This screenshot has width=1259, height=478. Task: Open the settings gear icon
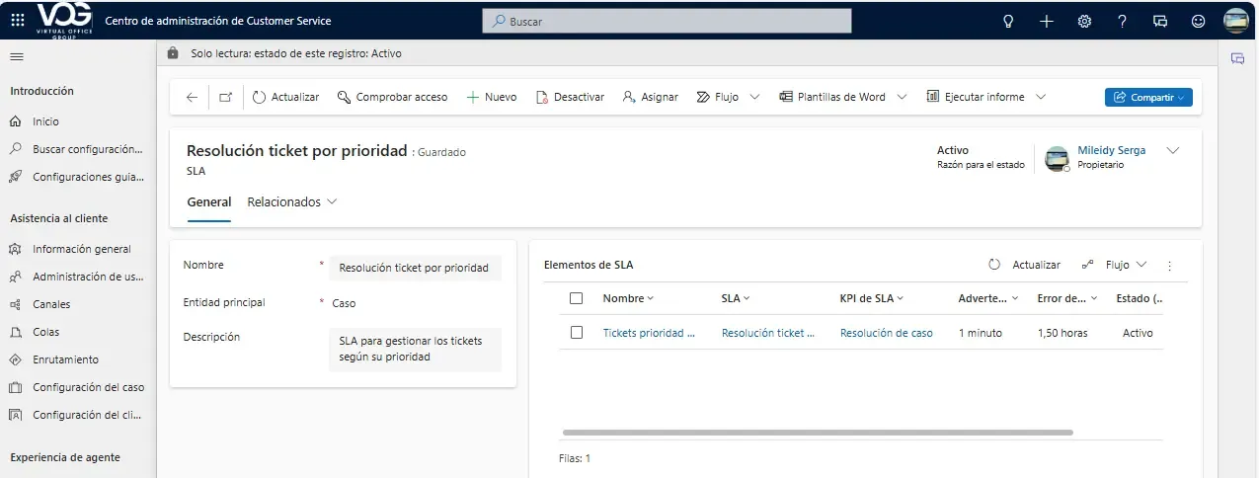pos(1084,21)
